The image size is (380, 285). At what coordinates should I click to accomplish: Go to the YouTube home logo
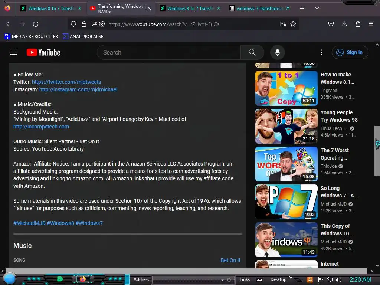click(x=43, y=52)
